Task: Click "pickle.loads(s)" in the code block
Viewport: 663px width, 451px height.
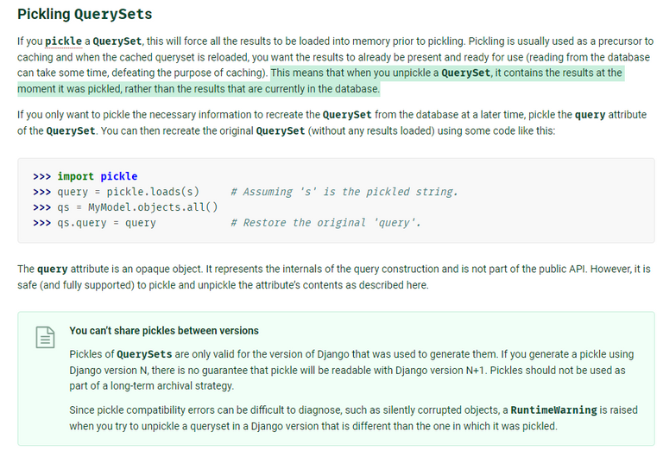Action: click(x=153, y=192)
